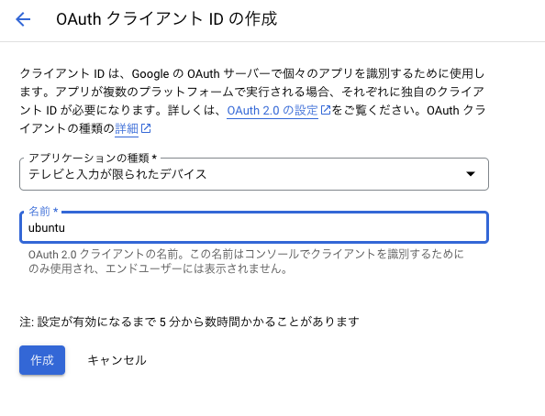The image size is (545, 416).
Task: Click the キャンセル button
Action: tap(117, 360)
